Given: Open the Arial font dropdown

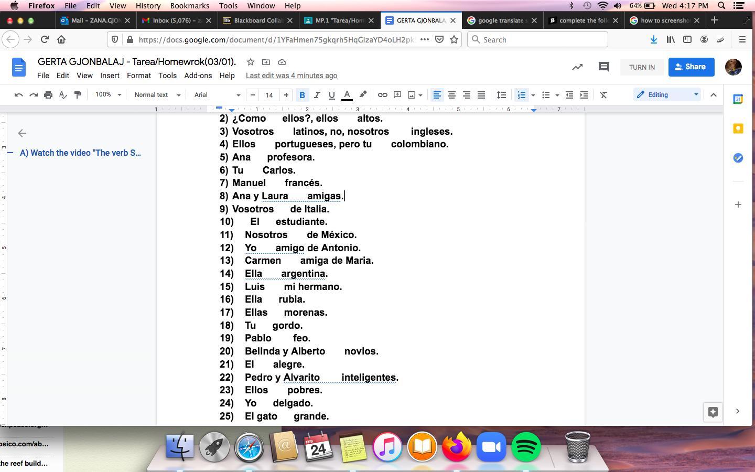Looking at the screenshot, I should [x=217, y=95].
